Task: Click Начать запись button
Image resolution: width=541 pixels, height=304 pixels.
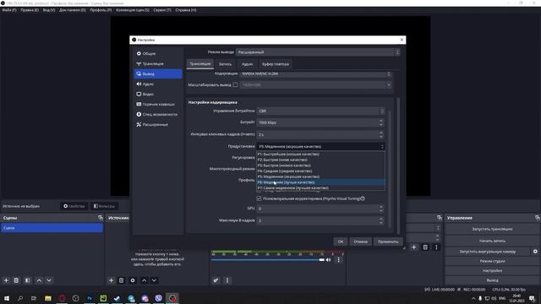Action: coord(492,241)
